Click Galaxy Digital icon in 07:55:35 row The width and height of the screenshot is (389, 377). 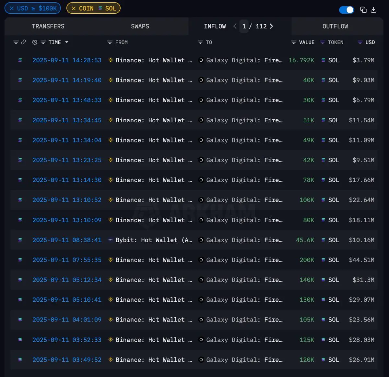(201, 260)
